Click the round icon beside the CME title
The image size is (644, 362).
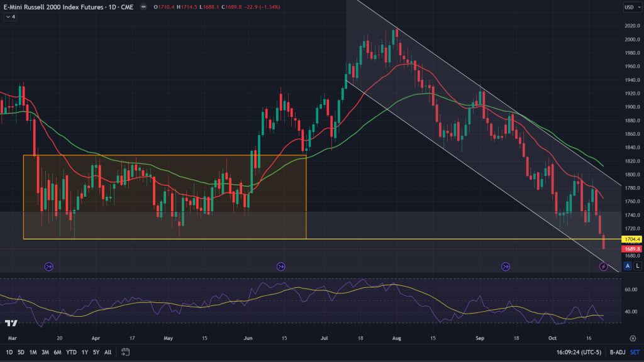pos(144,8)
